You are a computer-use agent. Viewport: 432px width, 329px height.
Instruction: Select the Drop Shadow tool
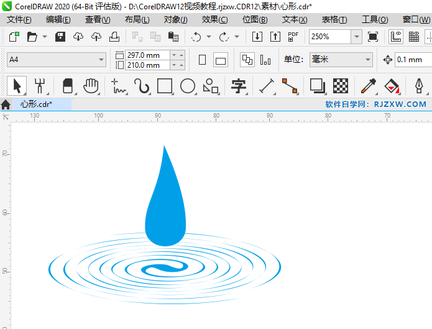coord(317,85)
